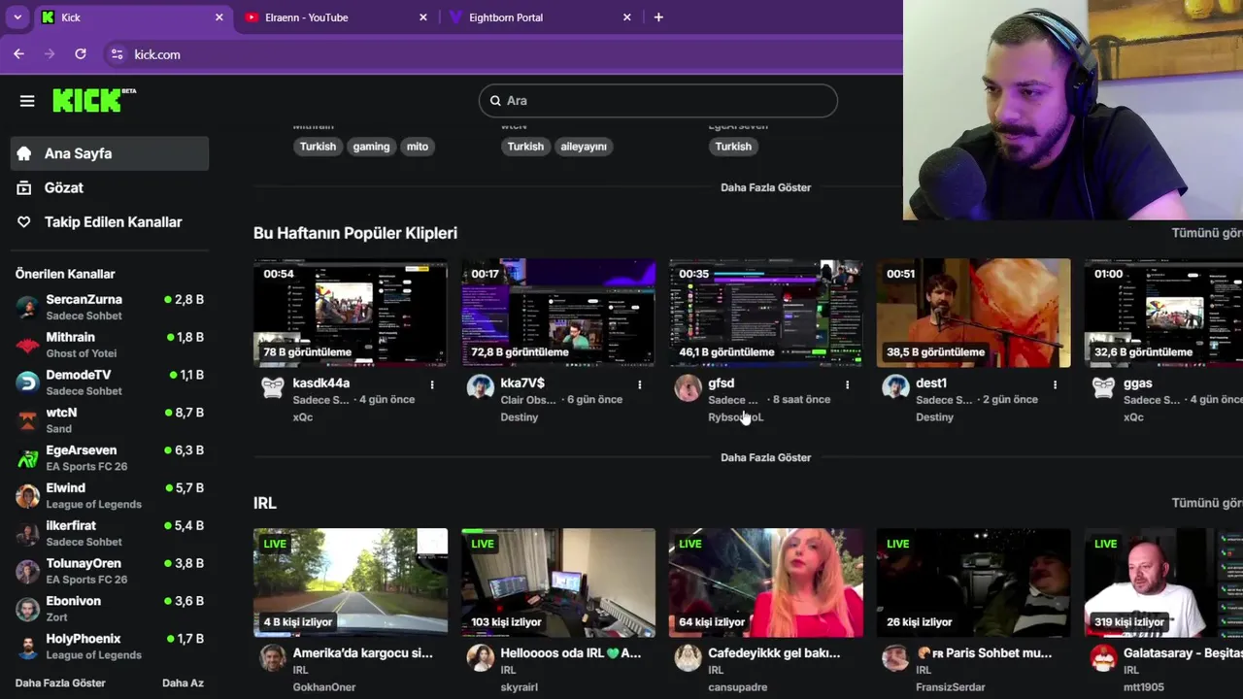Open the new tab plus button

pos(658,17)
